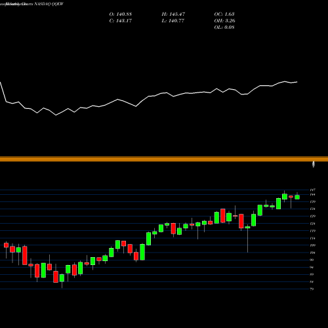Viewport: 328px width, 328px height.
Task: Click the 144 price axis label
Action: click(312, 194)
